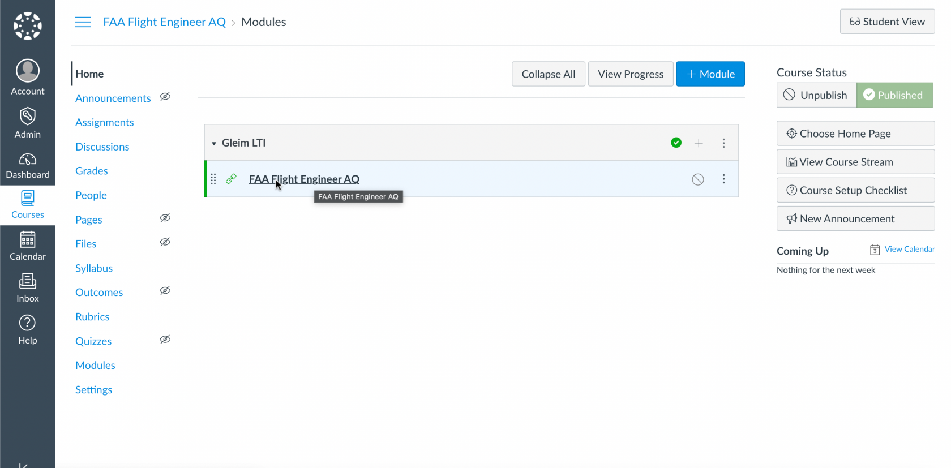Click Choose Home Page
The height and width of the screenshot is (468, 951).
[x=855, y=134]
